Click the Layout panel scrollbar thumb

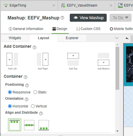tap(117, 68)
